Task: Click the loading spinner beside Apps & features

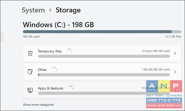Action: [x=71, y=87]
